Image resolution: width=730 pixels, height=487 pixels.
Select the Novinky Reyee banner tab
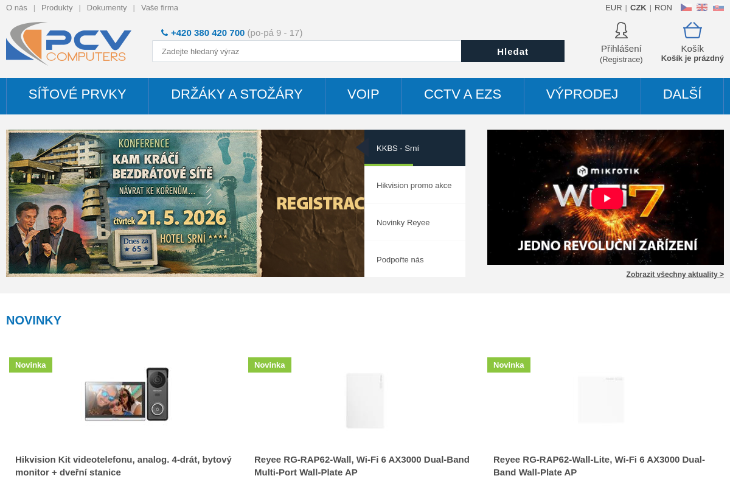[403, 222]
